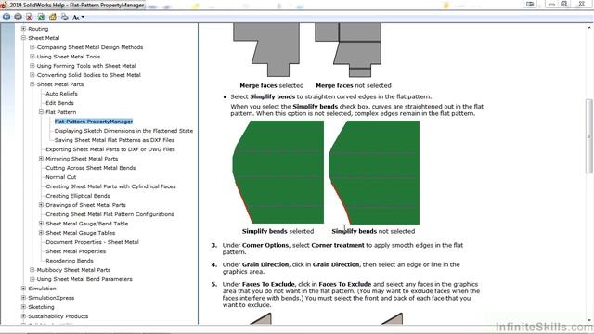
Task: Open Exporting Sheet Metal Parts to DXF or DWG
Action: click(x=110, y=149)
